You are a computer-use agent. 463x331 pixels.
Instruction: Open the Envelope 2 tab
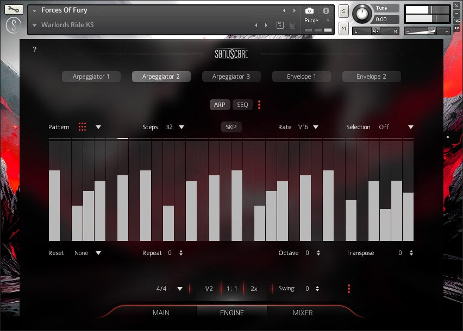[x=372, y=77]
